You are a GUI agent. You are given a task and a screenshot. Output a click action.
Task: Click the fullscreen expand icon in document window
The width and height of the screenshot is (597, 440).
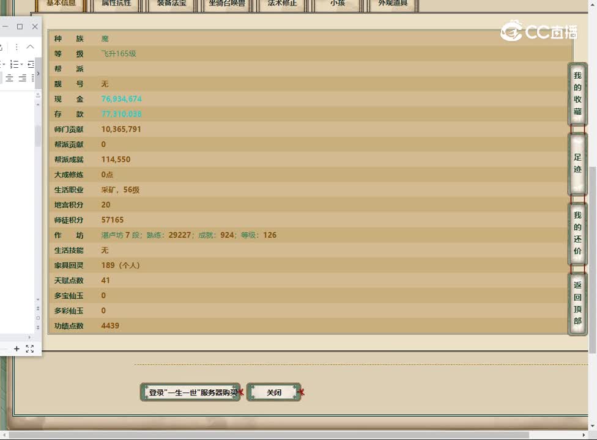tap(30, 349)
